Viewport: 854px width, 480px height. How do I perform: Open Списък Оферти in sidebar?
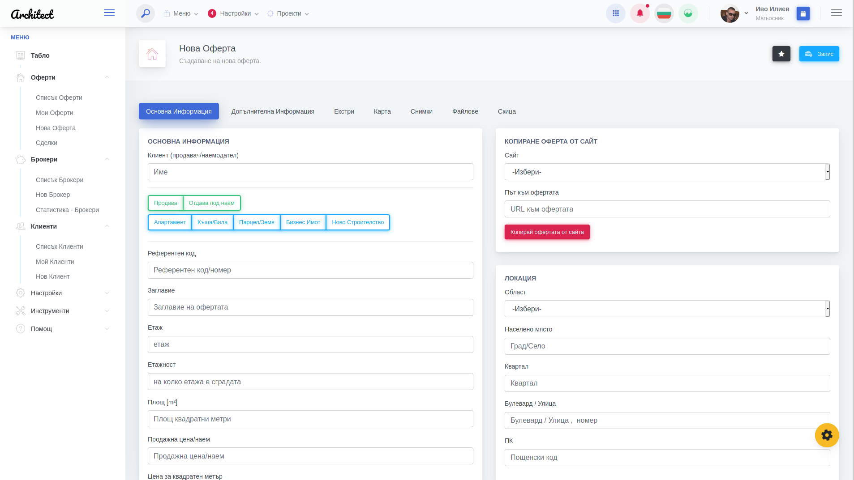pos(59,98)
